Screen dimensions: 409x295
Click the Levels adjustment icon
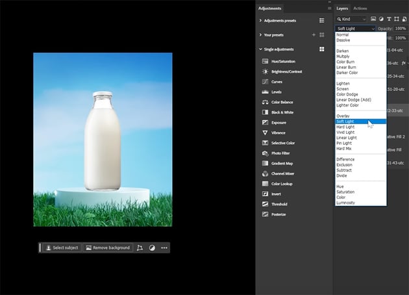tap(265, 92)
